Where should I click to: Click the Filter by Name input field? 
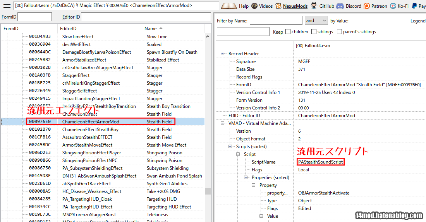(276, 20)
